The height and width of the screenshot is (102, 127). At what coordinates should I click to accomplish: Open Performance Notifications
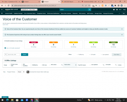[x=53, y=14]
